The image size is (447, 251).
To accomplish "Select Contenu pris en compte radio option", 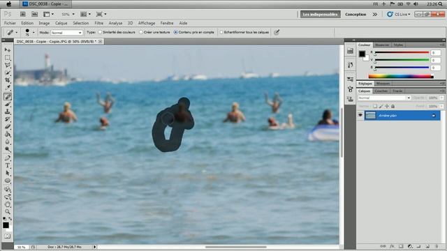I will point(175,33).
